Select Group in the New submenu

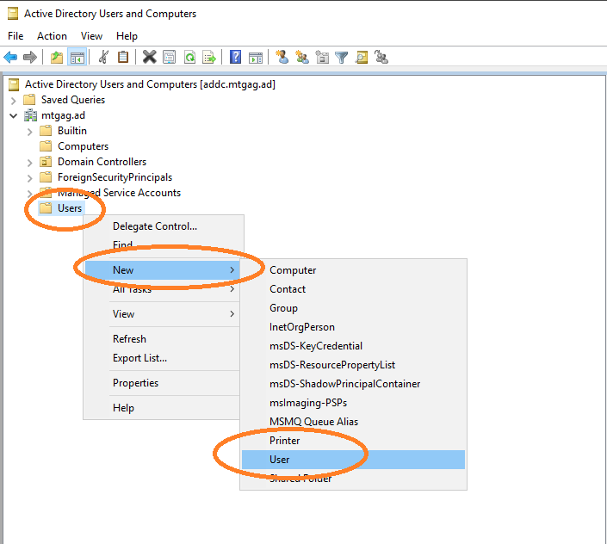click(283, 308)
